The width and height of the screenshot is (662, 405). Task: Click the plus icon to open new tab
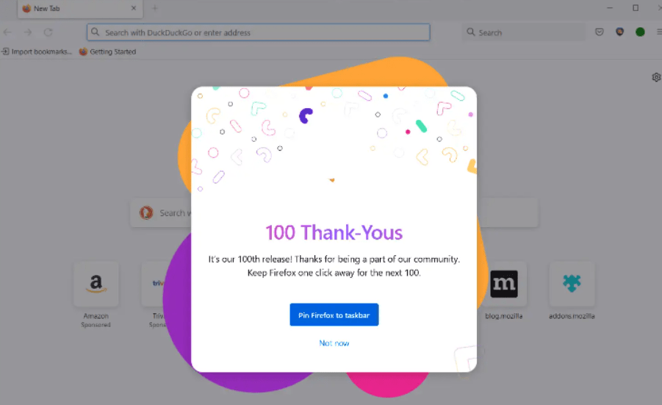(x=155, y=9)
